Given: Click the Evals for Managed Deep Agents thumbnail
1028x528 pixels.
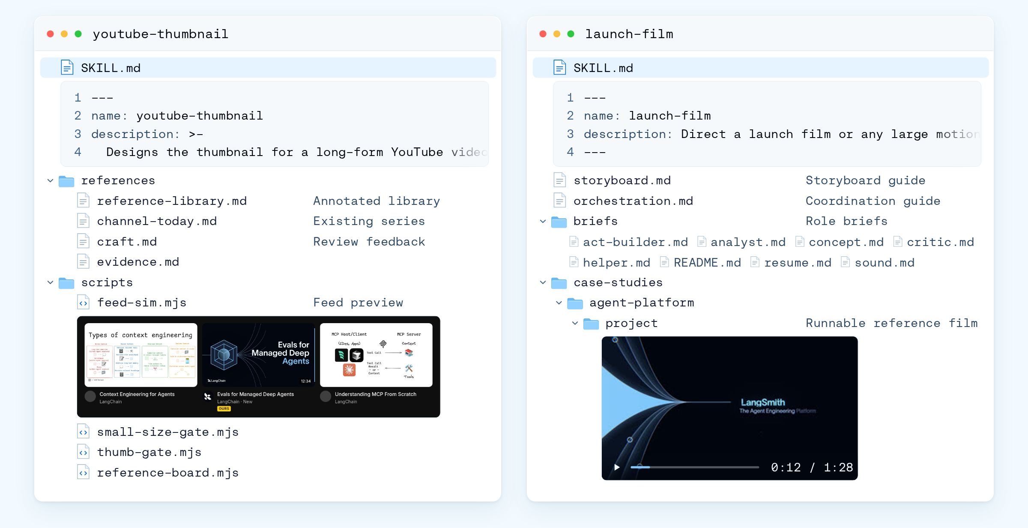Looking at the screenshot, I should click(x=258, y=355).
